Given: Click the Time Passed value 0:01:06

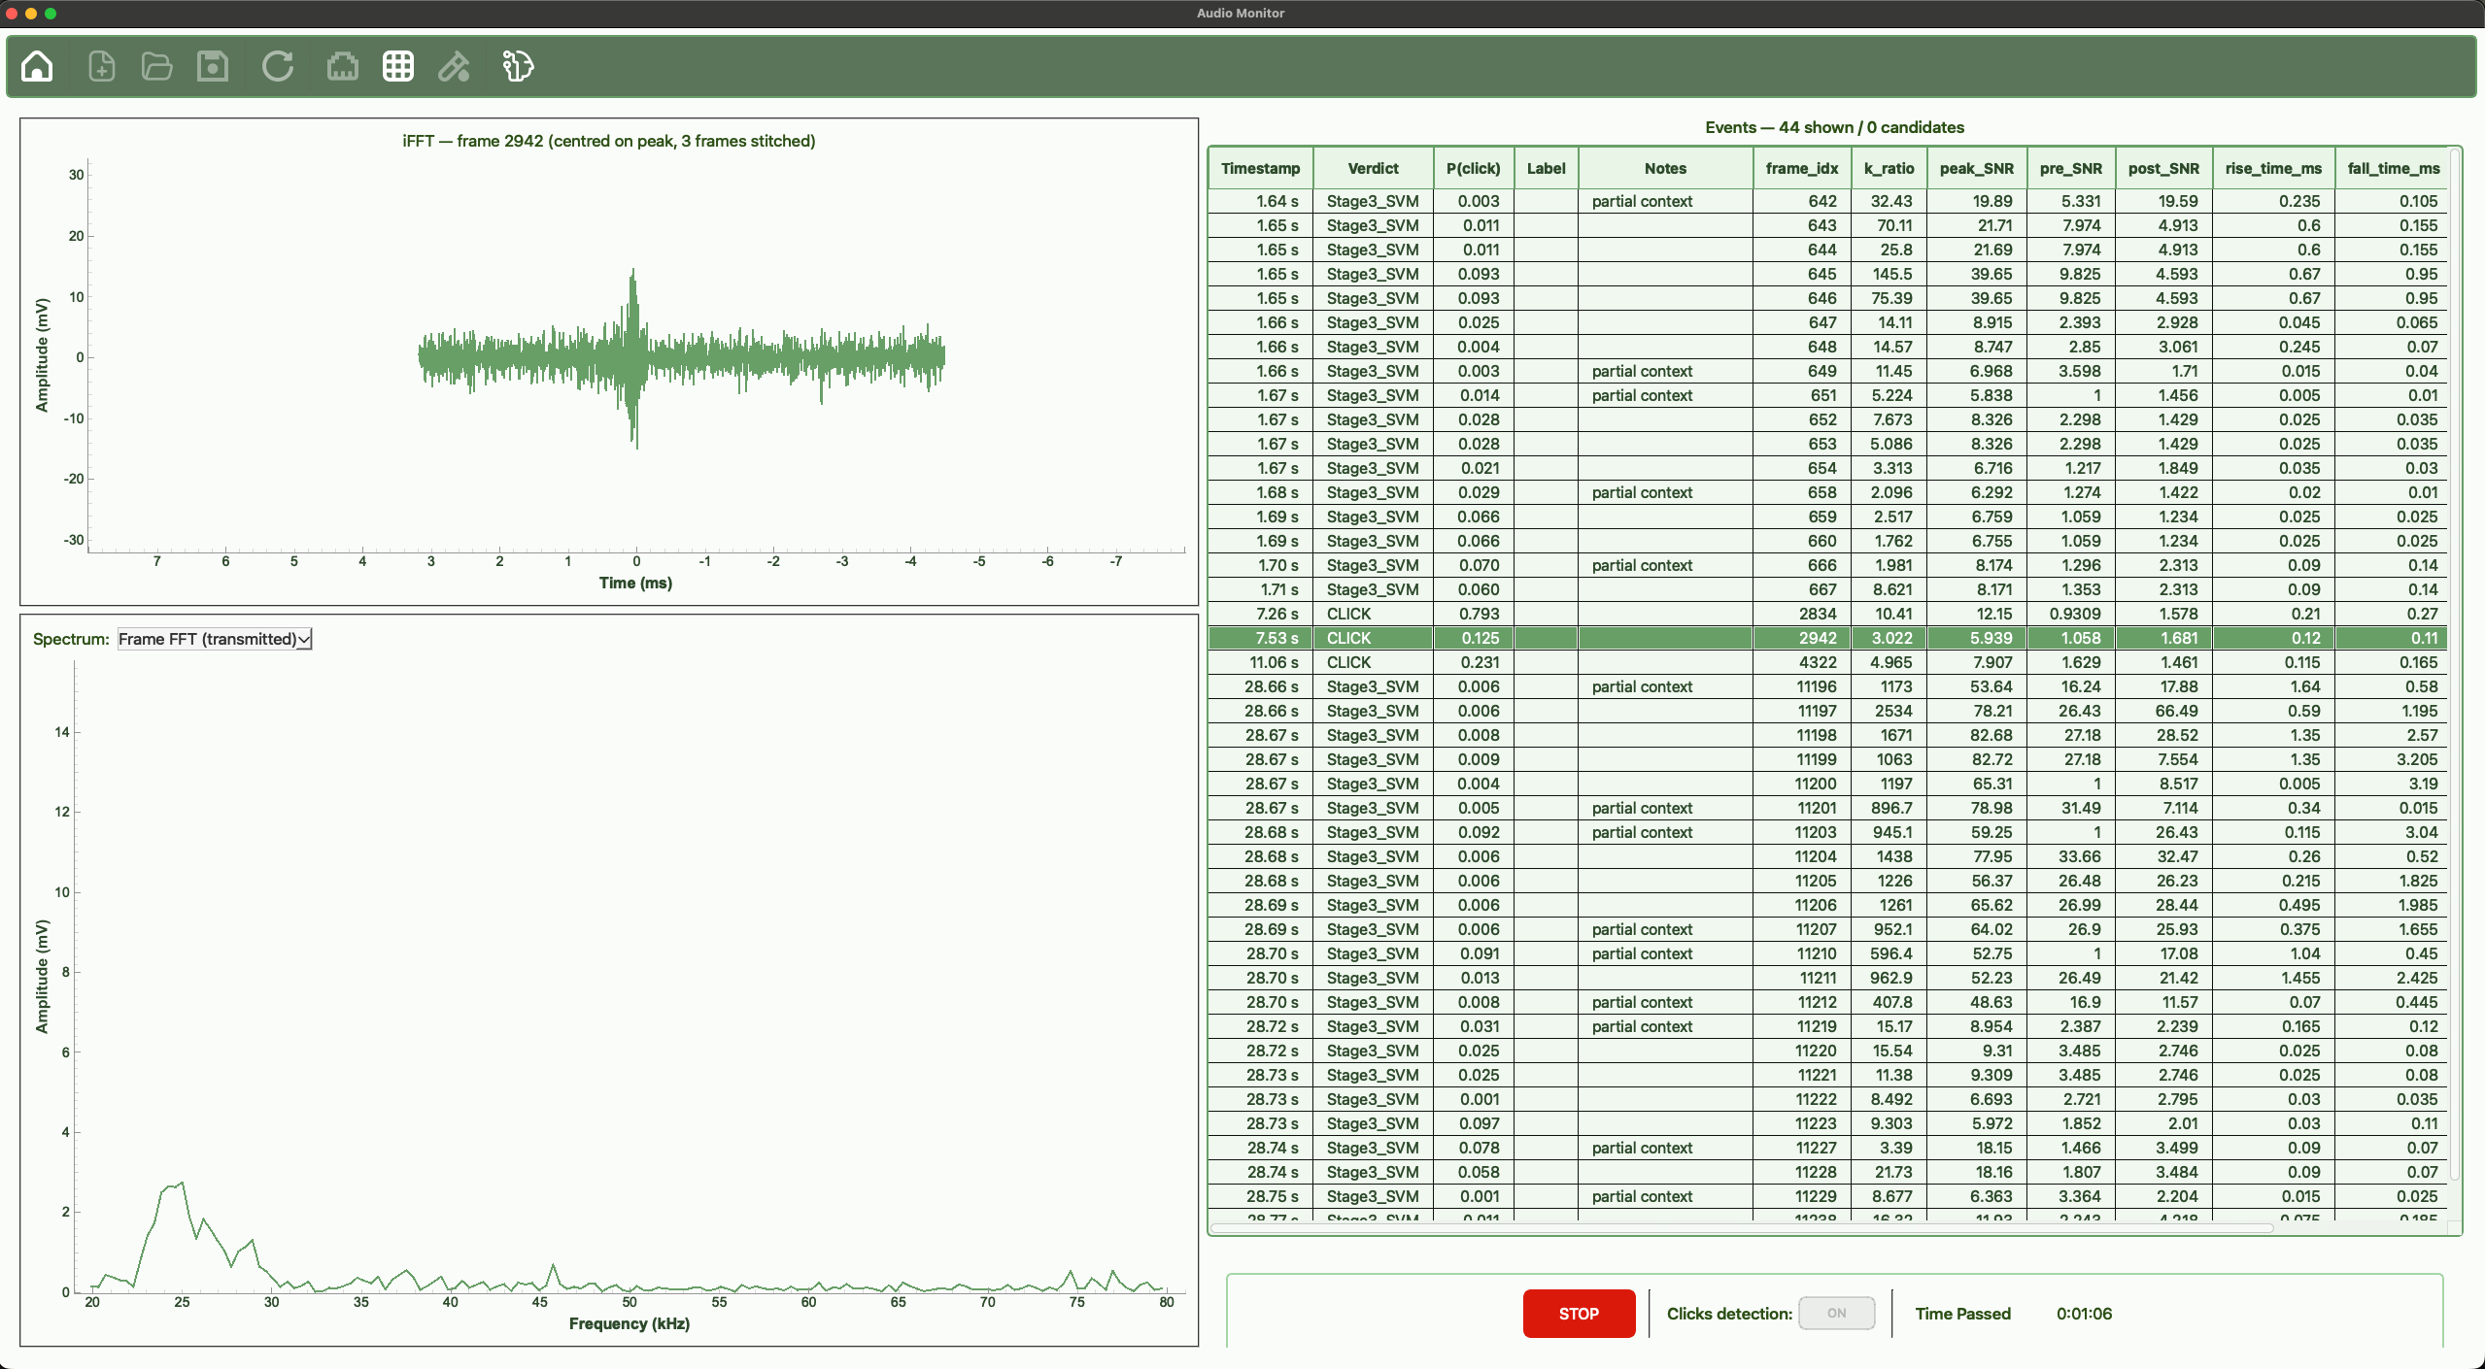Looking at the screenshot, I should point(2084,1314).
